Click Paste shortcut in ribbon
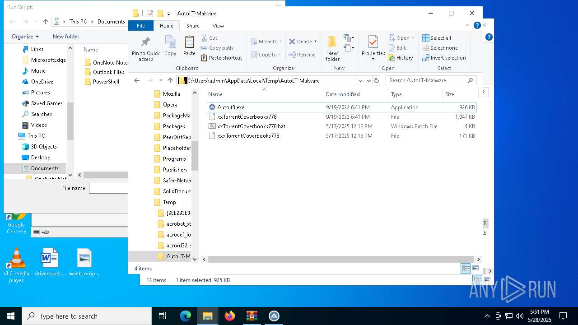 (x=221, y=58)
